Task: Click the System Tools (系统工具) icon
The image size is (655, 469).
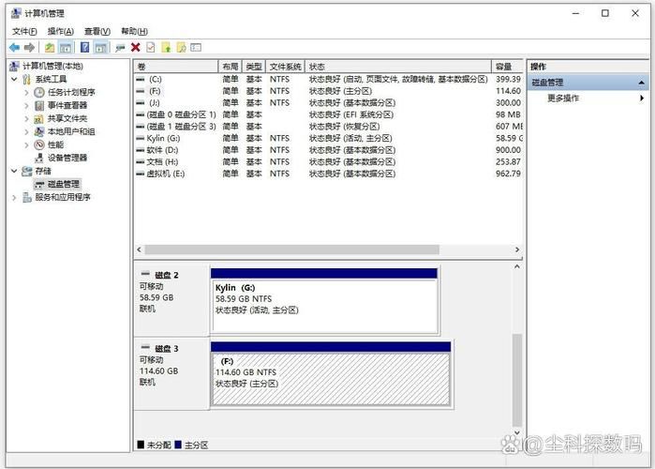Action: [x=27, y=79]
